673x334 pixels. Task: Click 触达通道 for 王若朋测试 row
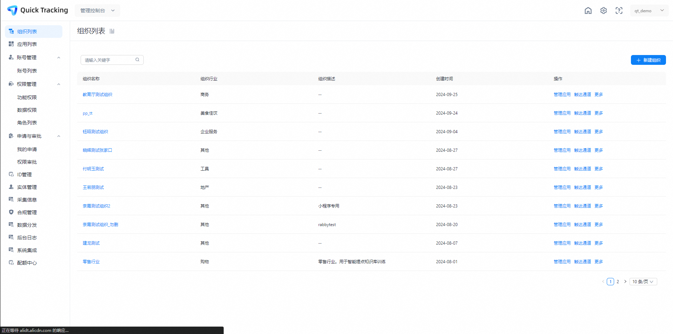583,188
